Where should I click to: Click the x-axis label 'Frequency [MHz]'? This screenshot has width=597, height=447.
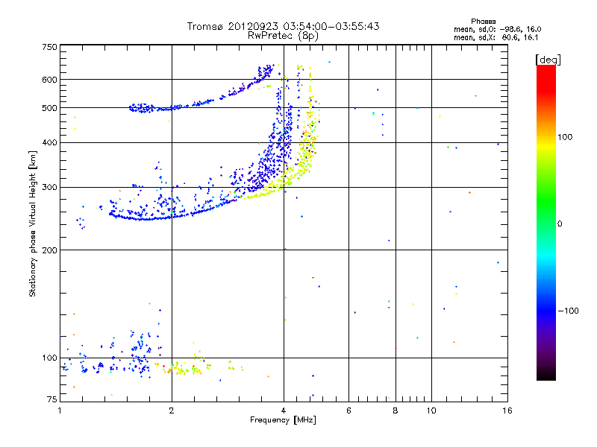[x=283, y=420]
